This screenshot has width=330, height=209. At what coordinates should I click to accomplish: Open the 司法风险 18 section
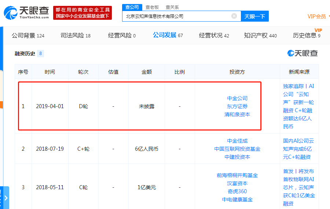[x=75, y=35]
